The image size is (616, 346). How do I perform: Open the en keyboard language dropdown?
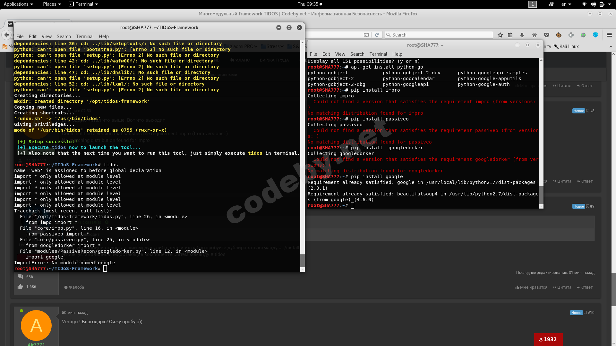click(566, 4)
